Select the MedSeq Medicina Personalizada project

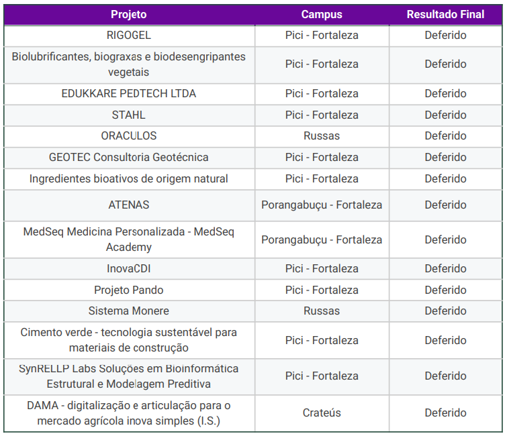[128, 239]
